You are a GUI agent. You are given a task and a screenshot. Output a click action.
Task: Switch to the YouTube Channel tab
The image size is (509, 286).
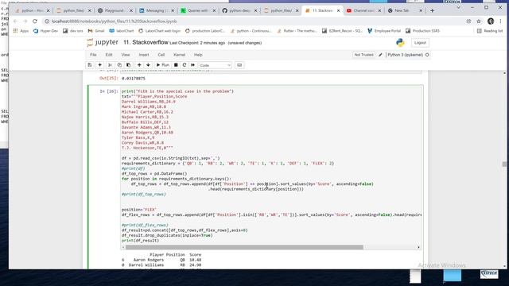click(x=364, y=10)
